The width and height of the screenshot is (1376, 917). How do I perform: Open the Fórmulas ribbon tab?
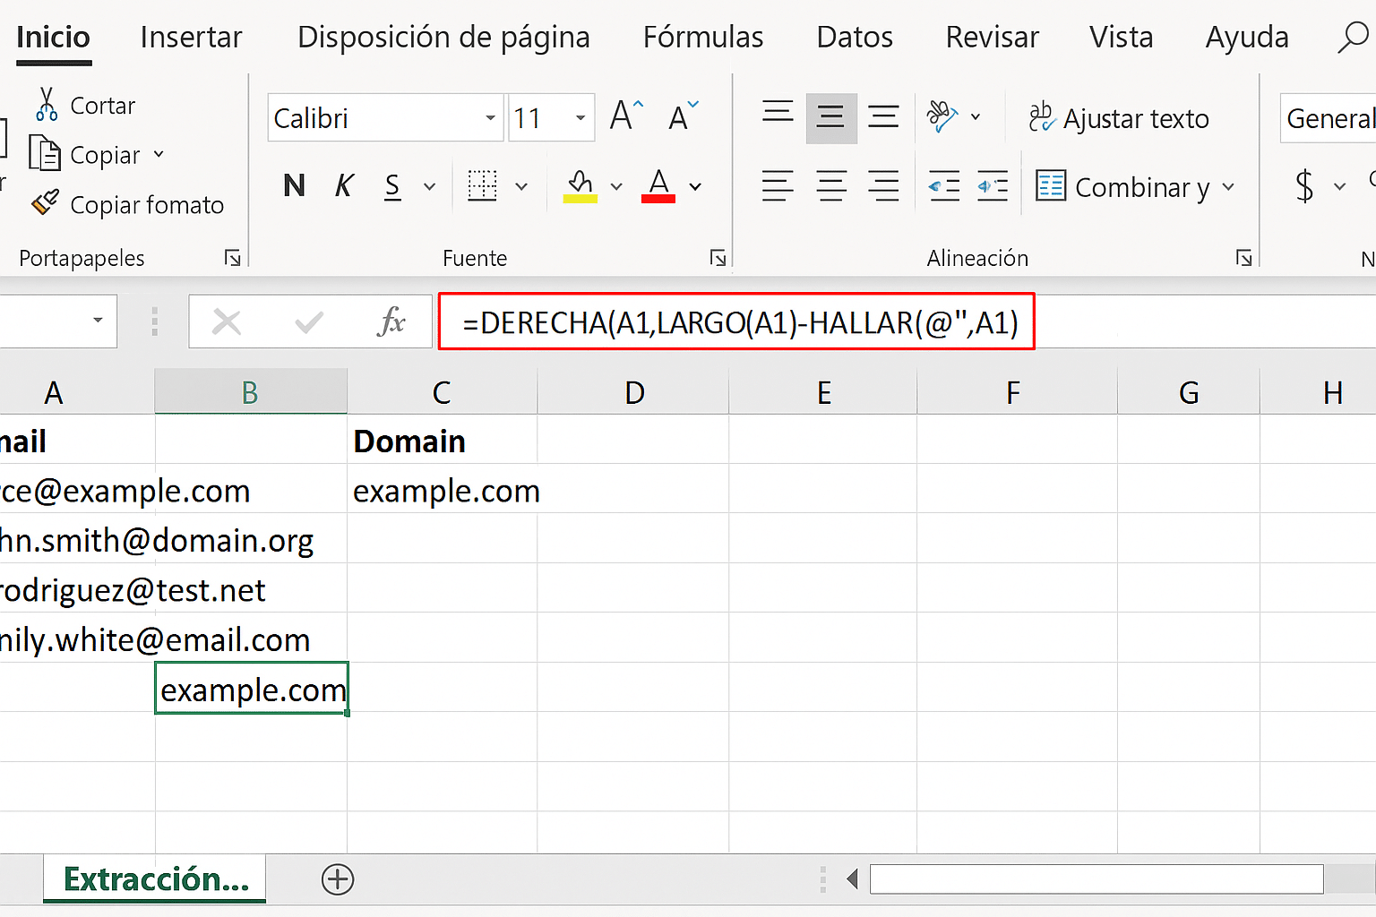coord(702,38)
